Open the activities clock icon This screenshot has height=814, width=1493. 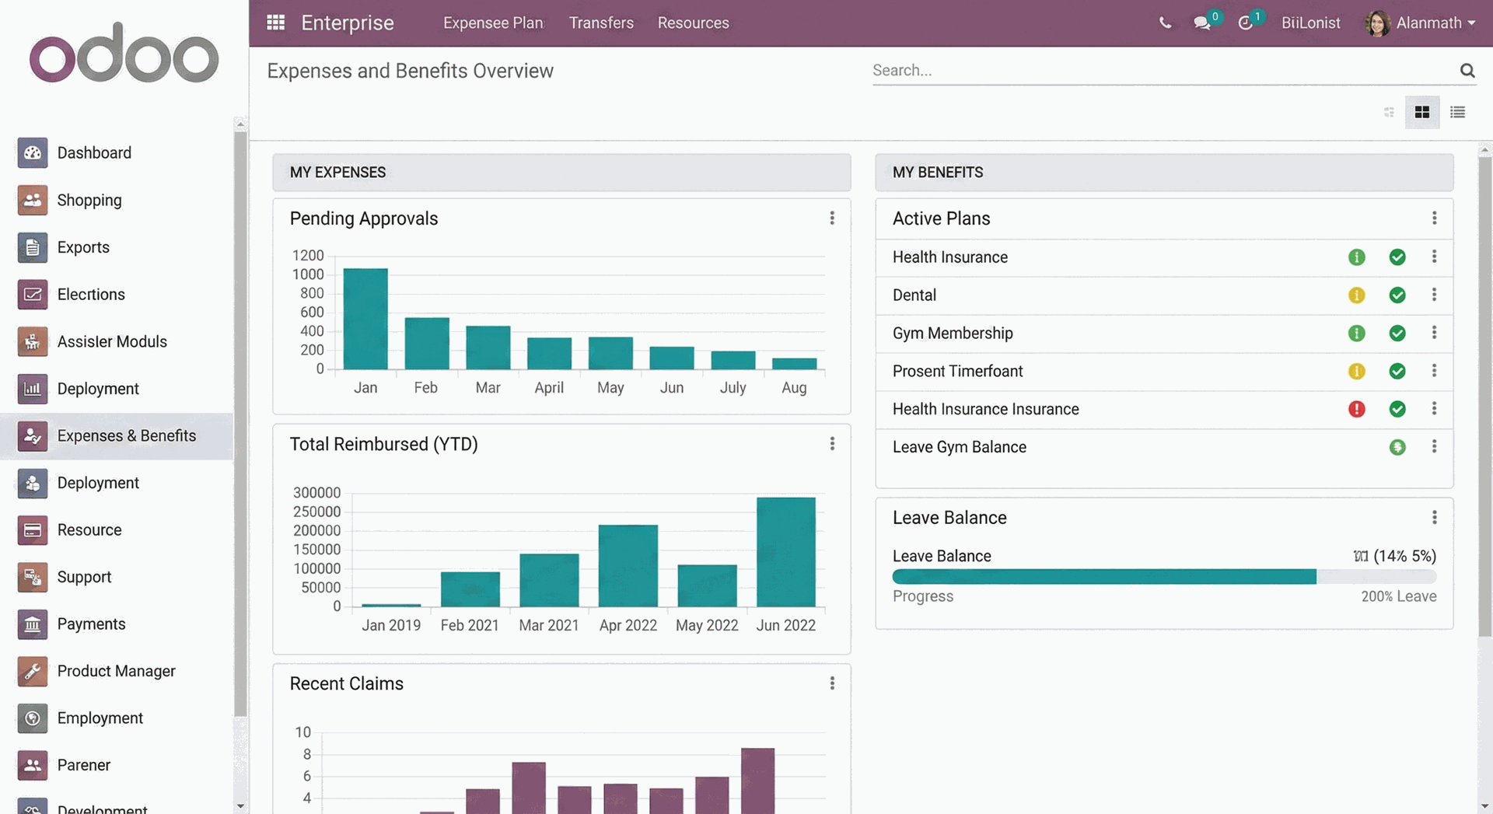tap(1245, 23)
